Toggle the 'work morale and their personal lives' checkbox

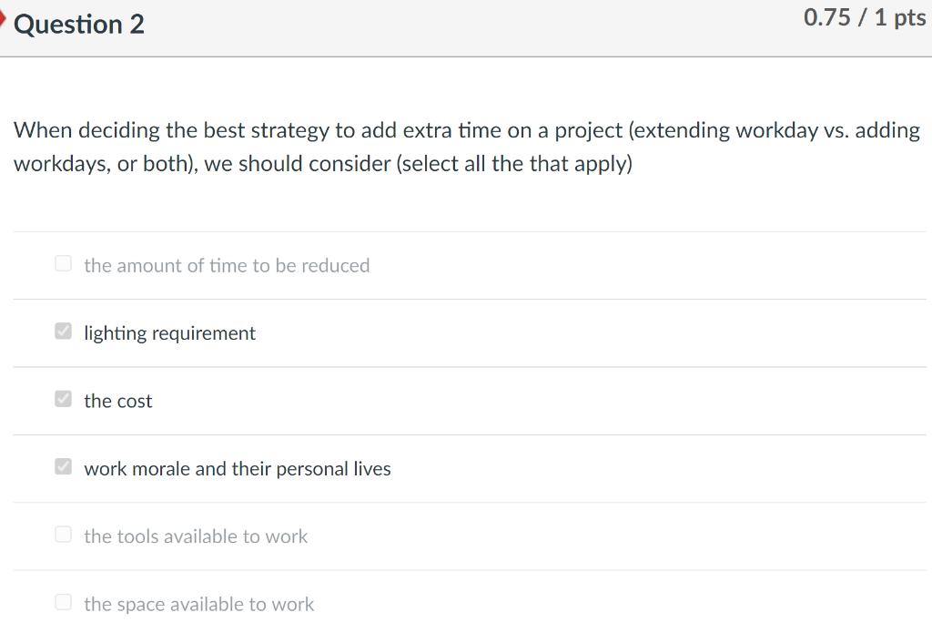click(63, 467)
